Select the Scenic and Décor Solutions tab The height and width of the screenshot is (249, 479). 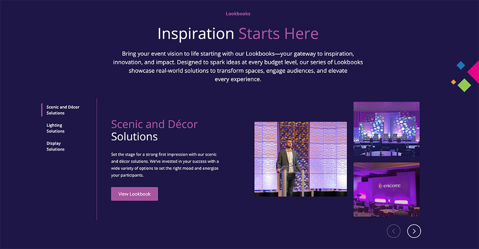(62, 110)
